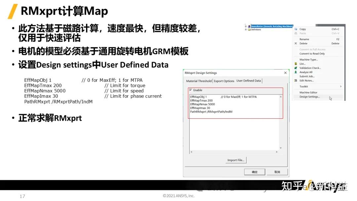Screen dimensions: 357x201
Task: Click disabled Convert to Full Access entry
Action: click(318, 49)
